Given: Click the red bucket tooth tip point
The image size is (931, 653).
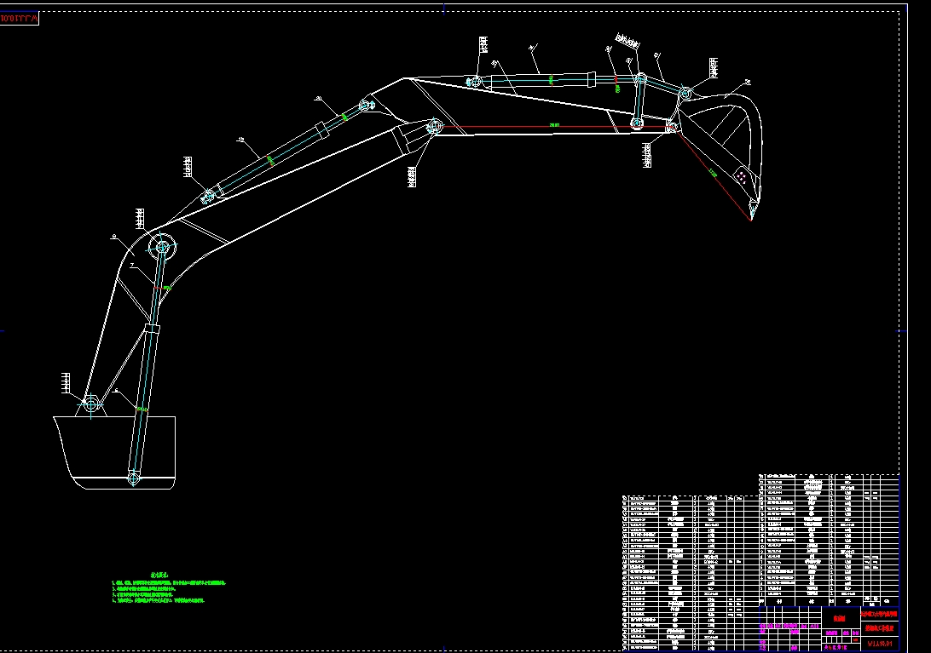Looking at the screenshot, I should [x=751, y=220].
